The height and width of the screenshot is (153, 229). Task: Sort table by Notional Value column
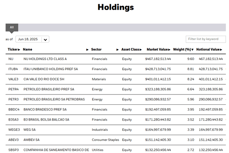tap(209, 49)
